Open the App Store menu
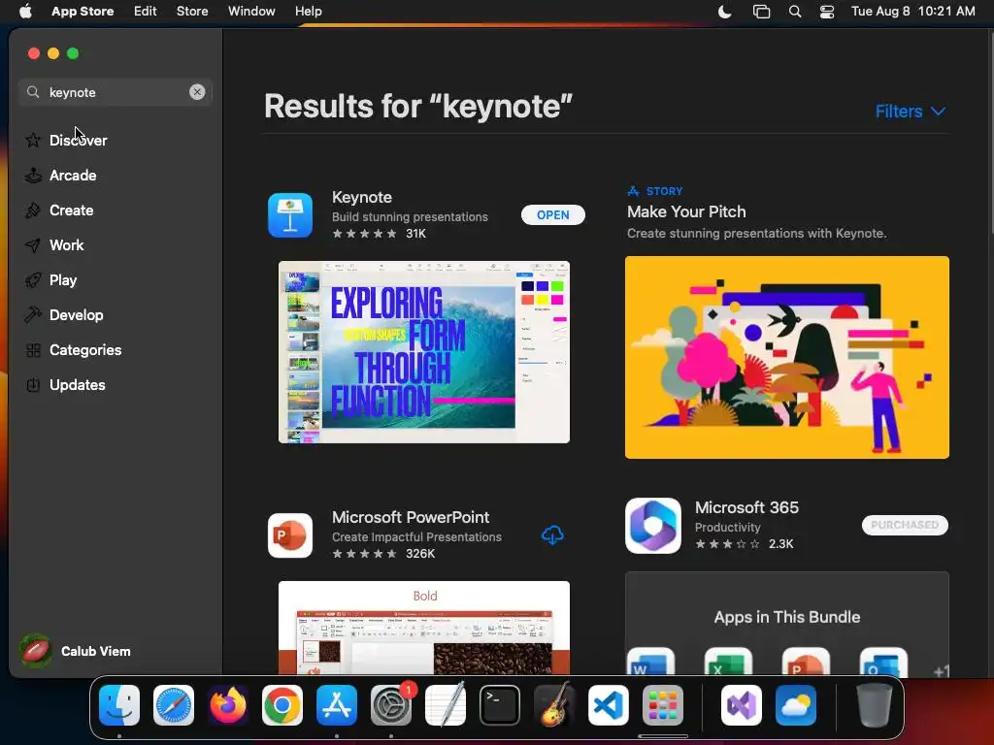Viewport: 994px width, 745px height. click(83, 12)
